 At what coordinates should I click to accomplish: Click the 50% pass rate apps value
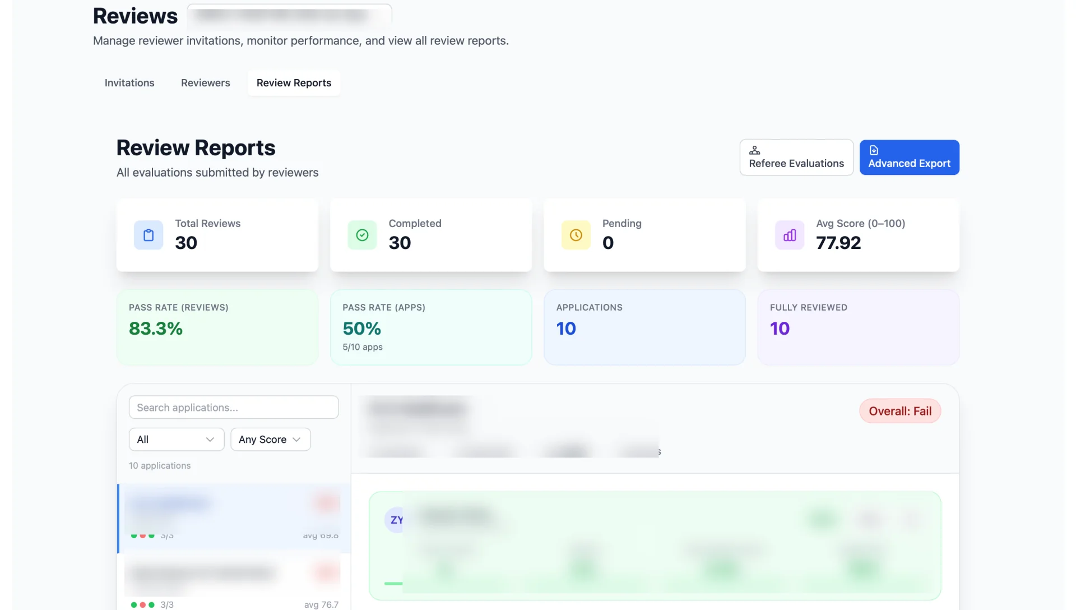pyautogui.click(x=361, y=329)
